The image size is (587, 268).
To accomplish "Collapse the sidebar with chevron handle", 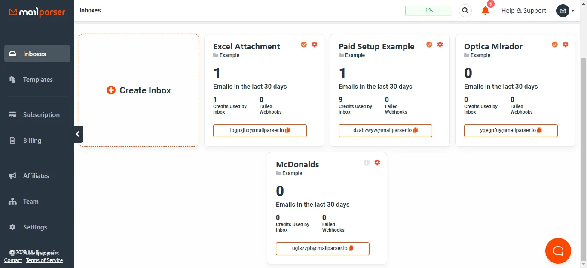I will 78,134.
